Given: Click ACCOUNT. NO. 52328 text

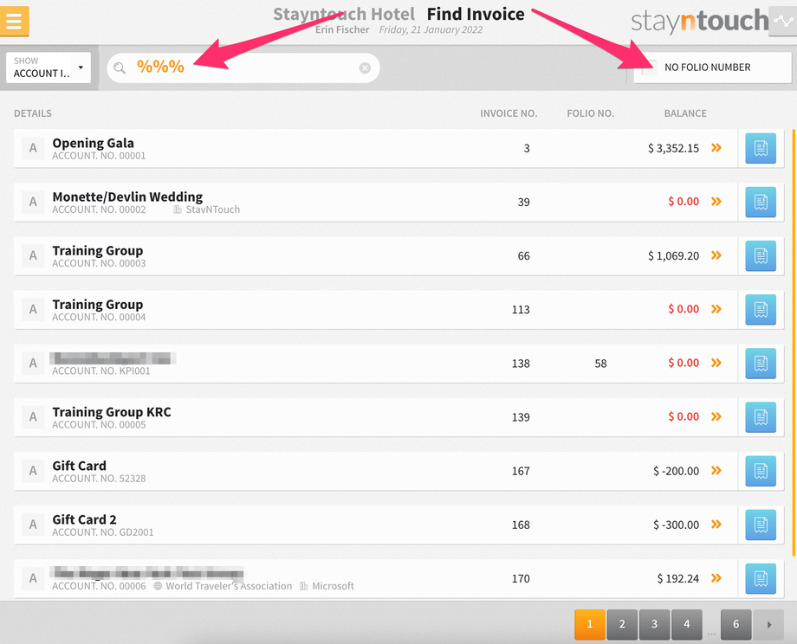Looking at the screenshot, I should click(99, 479).
